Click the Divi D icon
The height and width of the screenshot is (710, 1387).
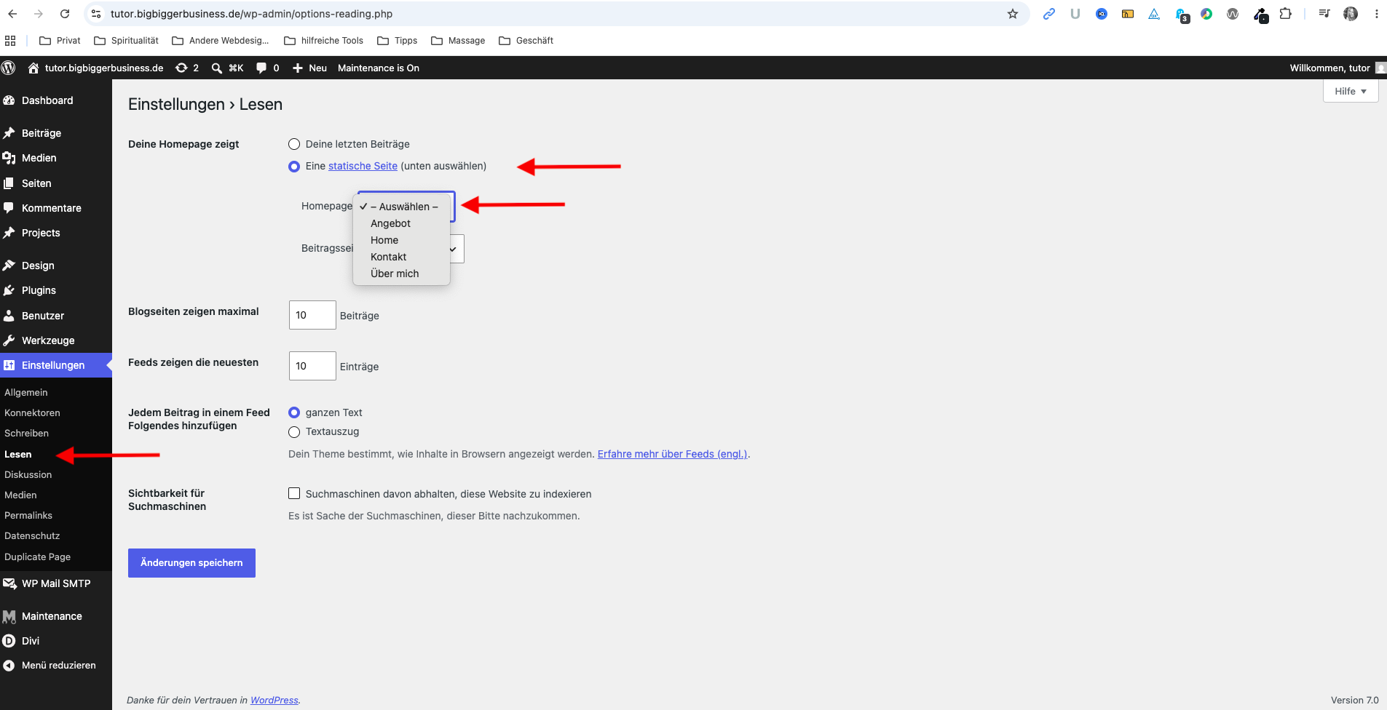click(x=9, y=641)
